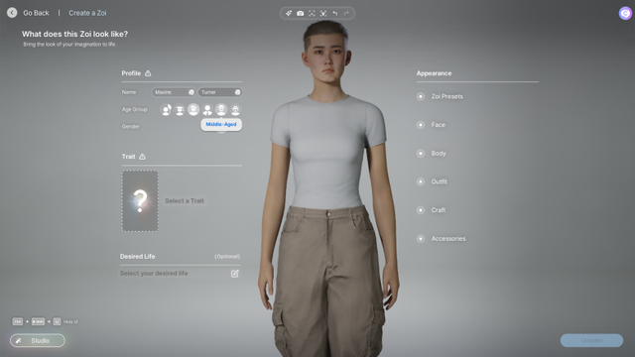Click the U key Hide UI hint
The height and width of the screenshot is (357, 635).
tap(57, 321)
